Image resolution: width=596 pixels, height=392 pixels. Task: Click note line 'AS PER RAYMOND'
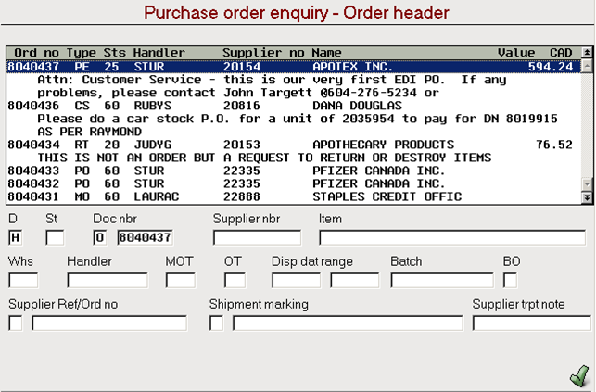(89, 132)
